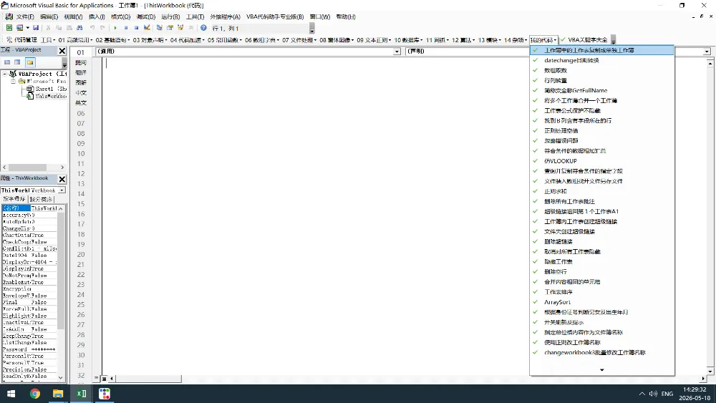Open the 帮助(H) menu
716x403 pixels.
click(x=346, y=16)
